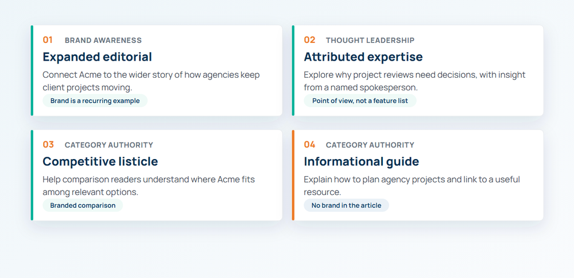Click the THOUGHT LEADERSHIP label
The image size is (574, 278).
pos(370,41)
